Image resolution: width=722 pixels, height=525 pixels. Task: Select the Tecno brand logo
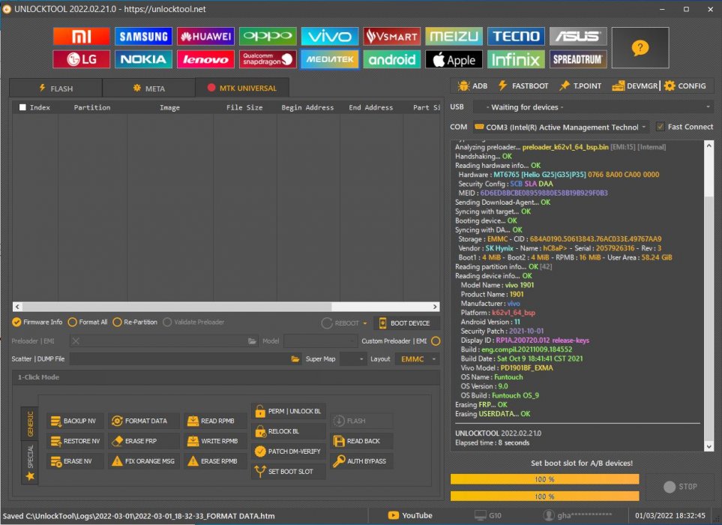[x=516, y=37]
